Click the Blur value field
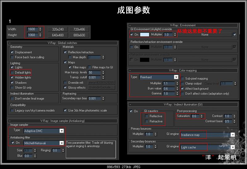247x169 pixels. [x=28, y=156]
